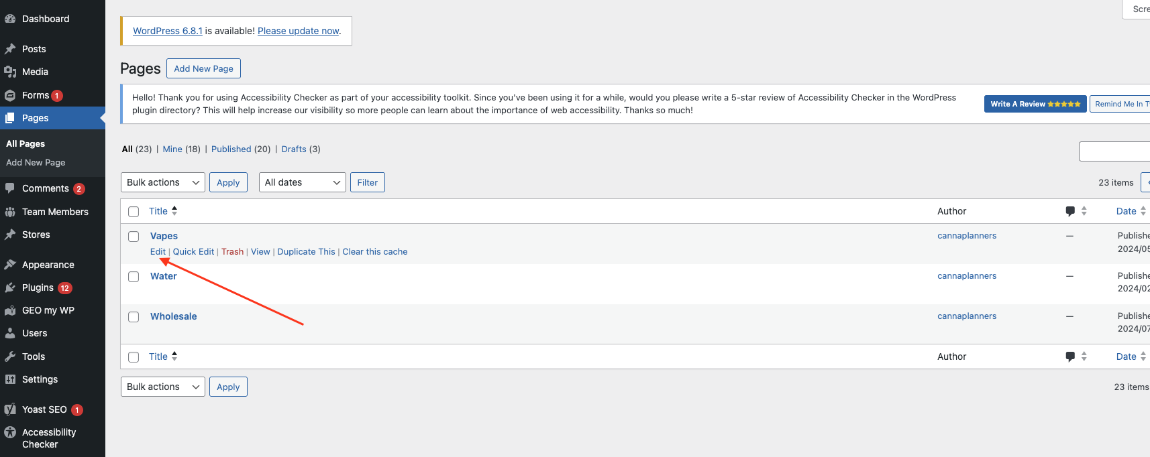Click the Comments count badge

(x=79, y=189)
